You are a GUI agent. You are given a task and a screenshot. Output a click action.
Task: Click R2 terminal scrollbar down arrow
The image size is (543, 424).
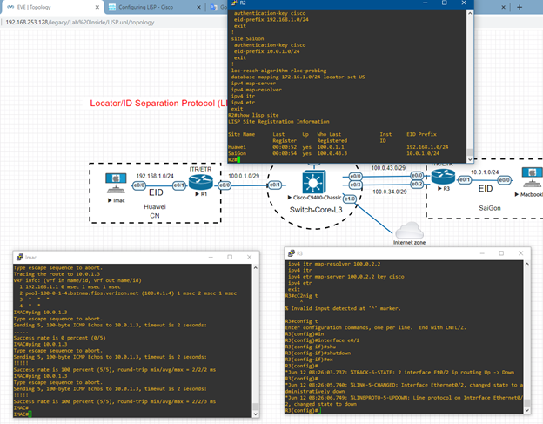(x=470, y=159)
